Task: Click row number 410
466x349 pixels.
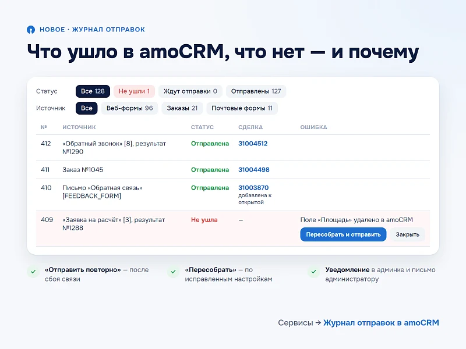Action: [x=46, y=188]
